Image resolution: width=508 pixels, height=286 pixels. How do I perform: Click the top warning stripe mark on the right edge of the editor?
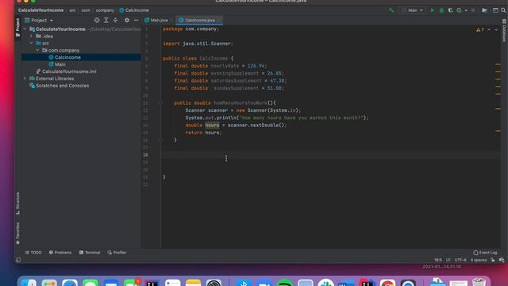[x=498, y=64]
